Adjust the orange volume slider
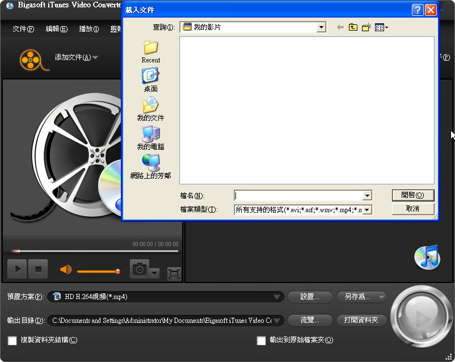This screenshot has width=455, height=362. (98, 271)
